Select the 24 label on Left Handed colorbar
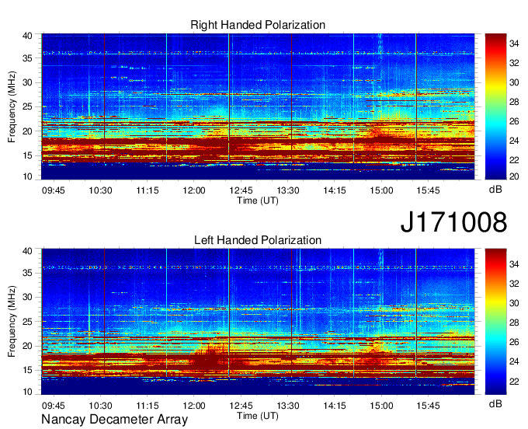 coord(514,361)
